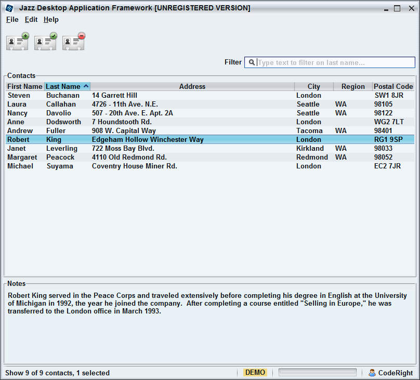Select Nancy in the contacts table
The image size is (420, 380).
[17, 113]
